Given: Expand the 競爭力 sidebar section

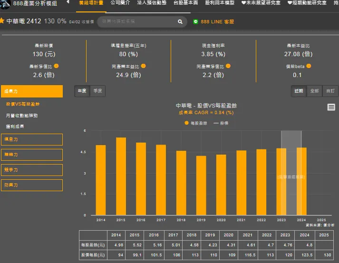Looking at the screenshot, I should point(32,170).
